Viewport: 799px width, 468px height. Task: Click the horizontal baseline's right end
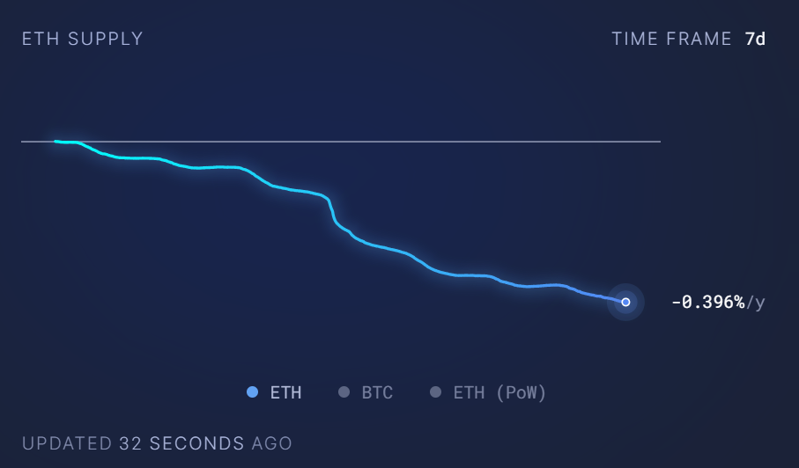tap(657, 141)
